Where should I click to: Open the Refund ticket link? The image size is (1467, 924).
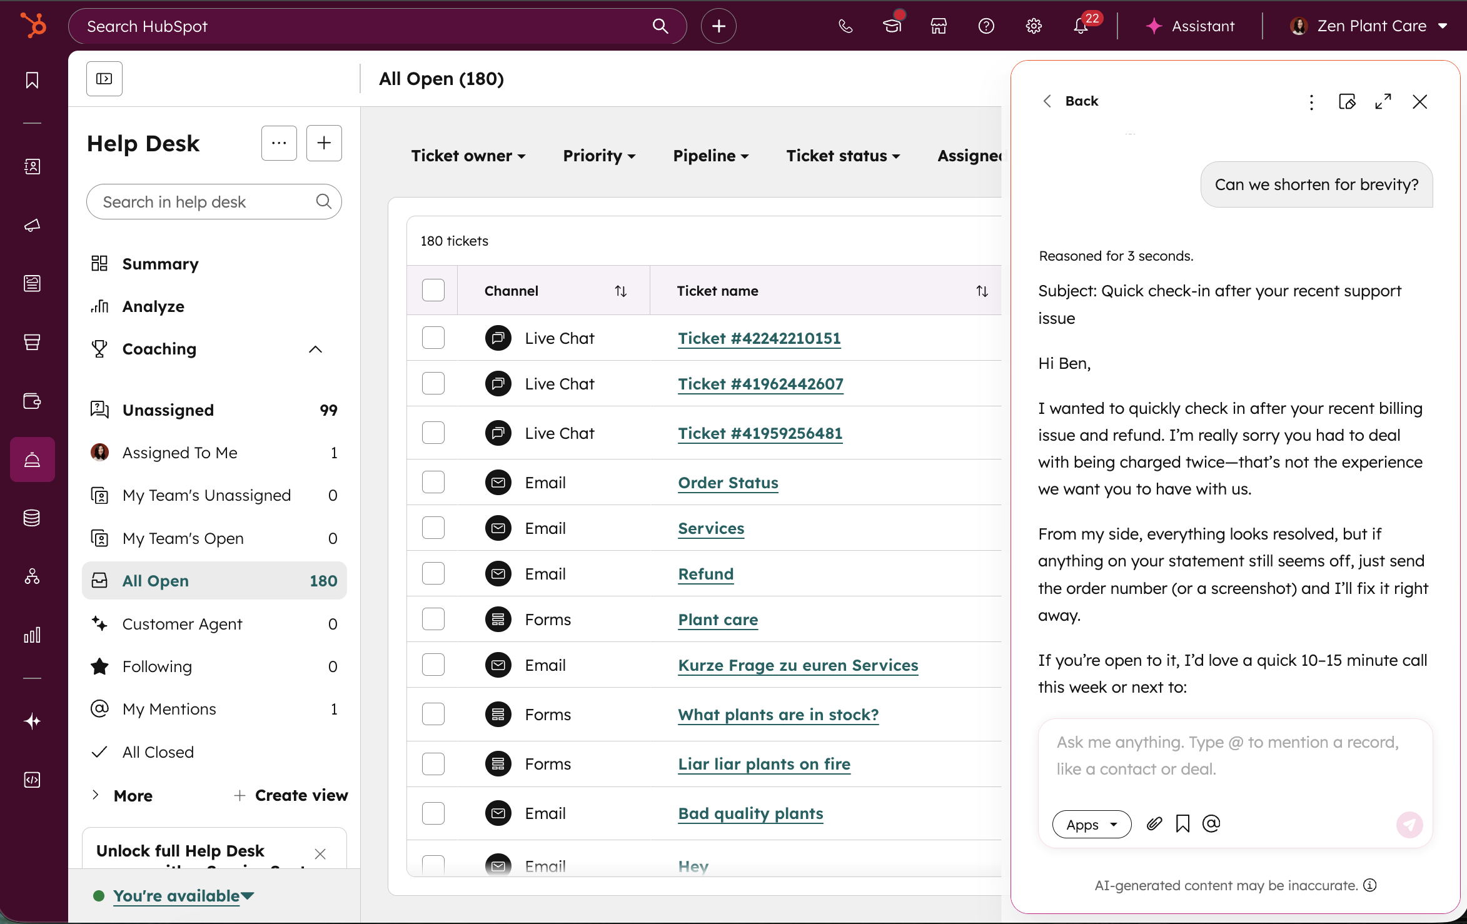point(705,574)
